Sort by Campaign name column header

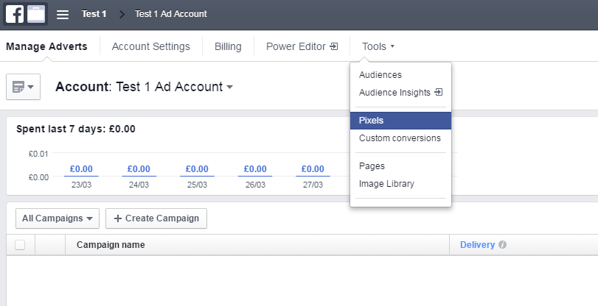coord(111,245)
